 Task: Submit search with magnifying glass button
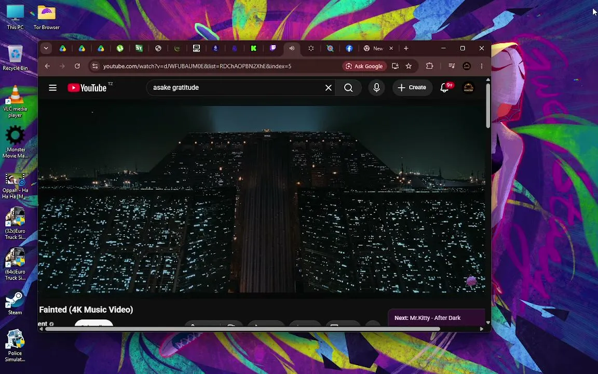click(x=348, y=88)
